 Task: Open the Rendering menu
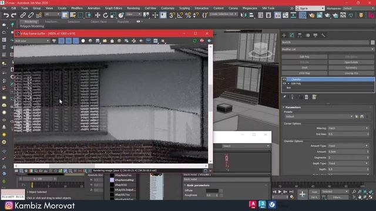coord(133,8)
